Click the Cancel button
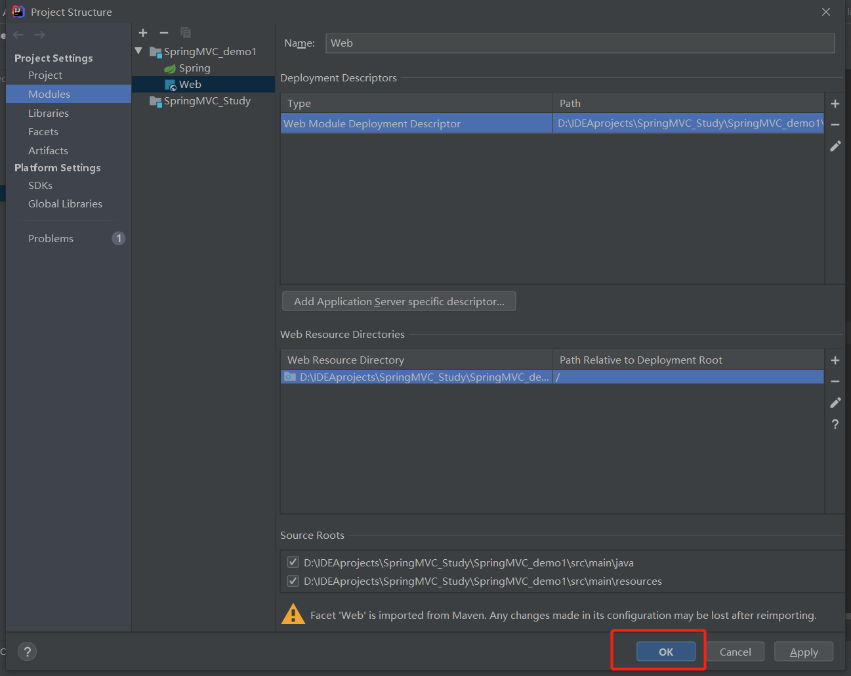The image size is (851, 676). click(x=735, y=652)
